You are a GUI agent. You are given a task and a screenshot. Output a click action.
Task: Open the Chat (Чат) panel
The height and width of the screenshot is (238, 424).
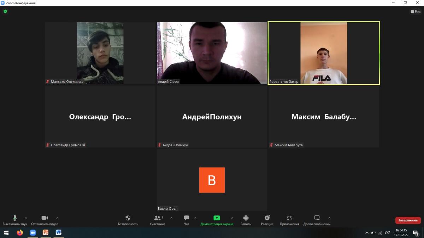(x=187, y=218)
